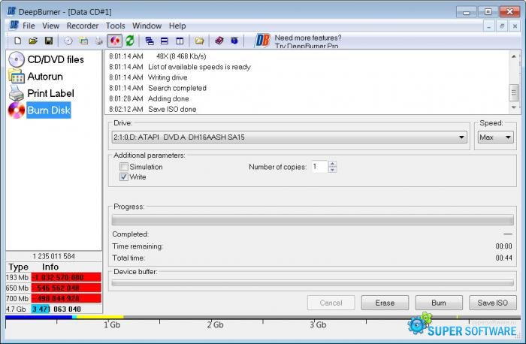Viewport: 526px width, 344px height.
Task: Click the Save floppy disk icon
Action: pyautogui.click(x=49, y=41)
